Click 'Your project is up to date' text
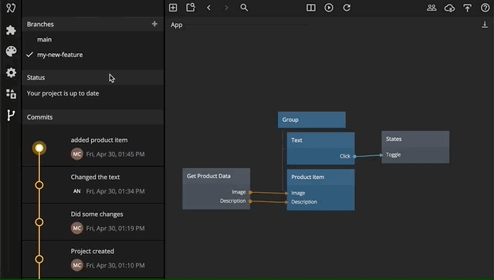This screenshot has width=494, height=280. click(63, 93)
